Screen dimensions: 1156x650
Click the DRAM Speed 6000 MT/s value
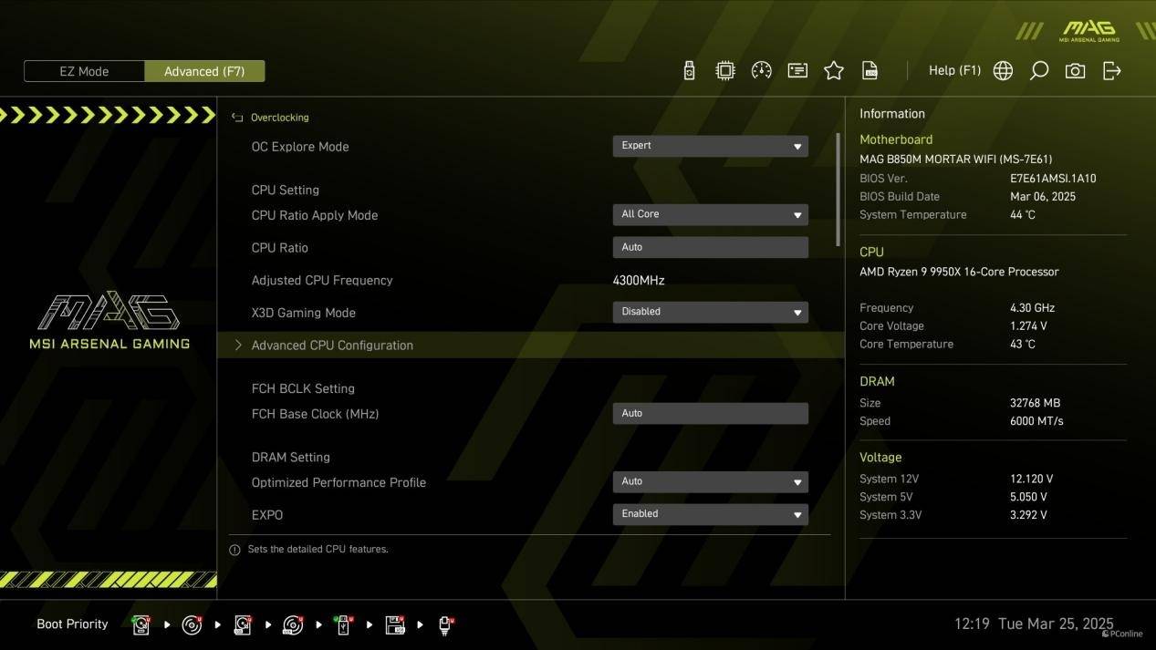[x=1036, y=421]
